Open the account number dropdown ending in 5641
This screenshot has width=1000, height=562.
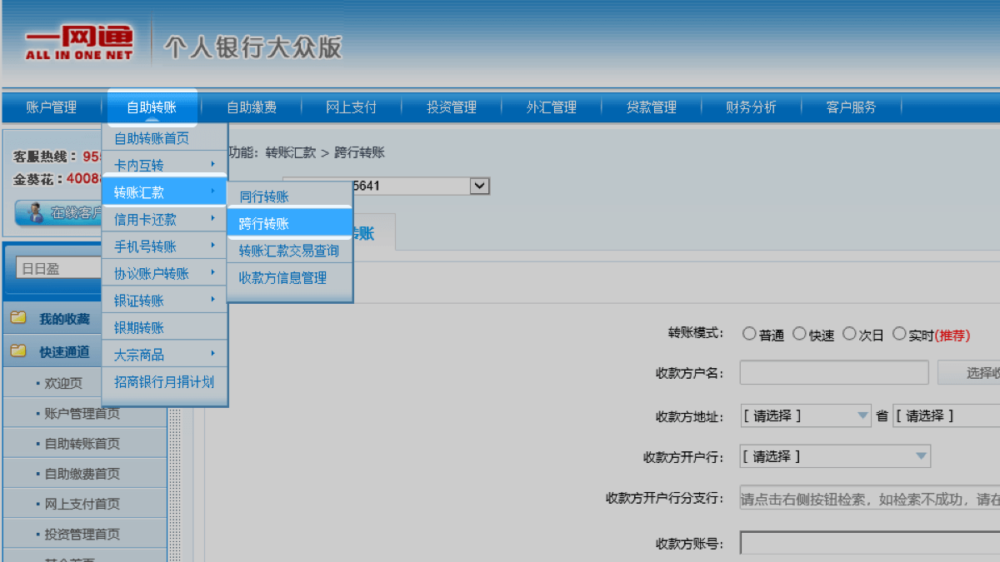479,186
